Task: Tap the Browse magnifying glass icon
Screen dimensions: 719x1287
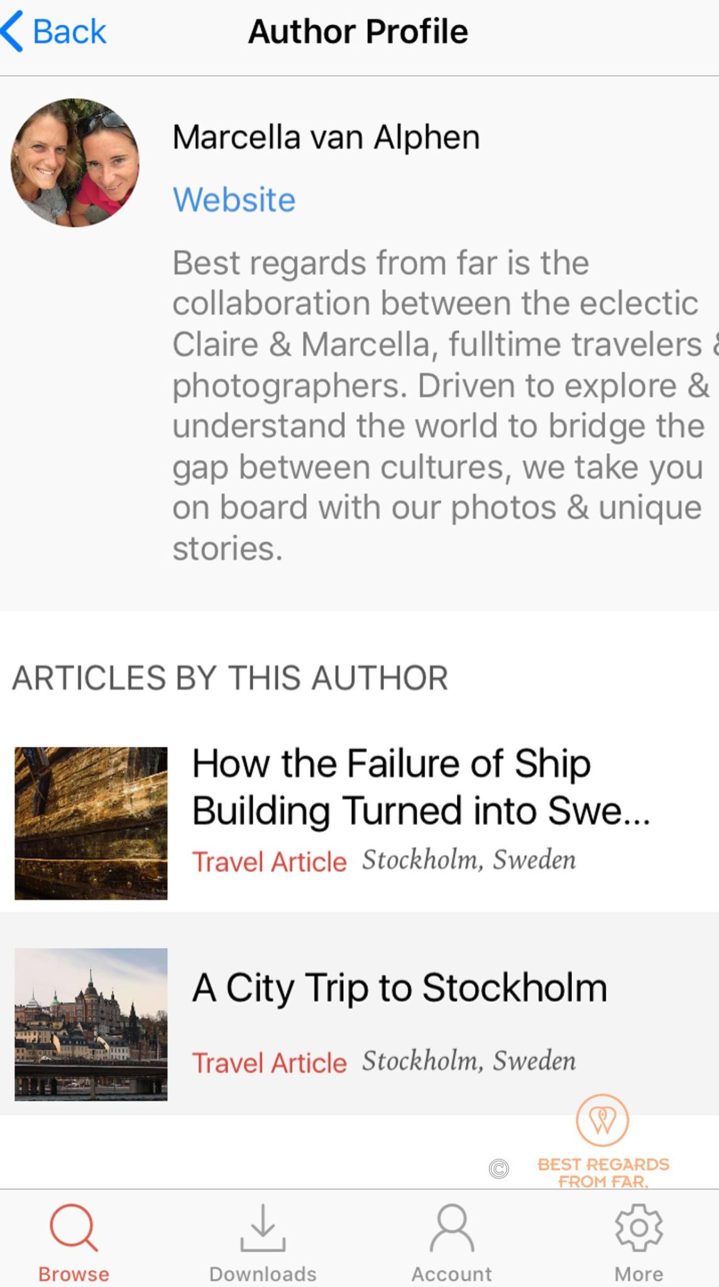Action: point(74,1227)
